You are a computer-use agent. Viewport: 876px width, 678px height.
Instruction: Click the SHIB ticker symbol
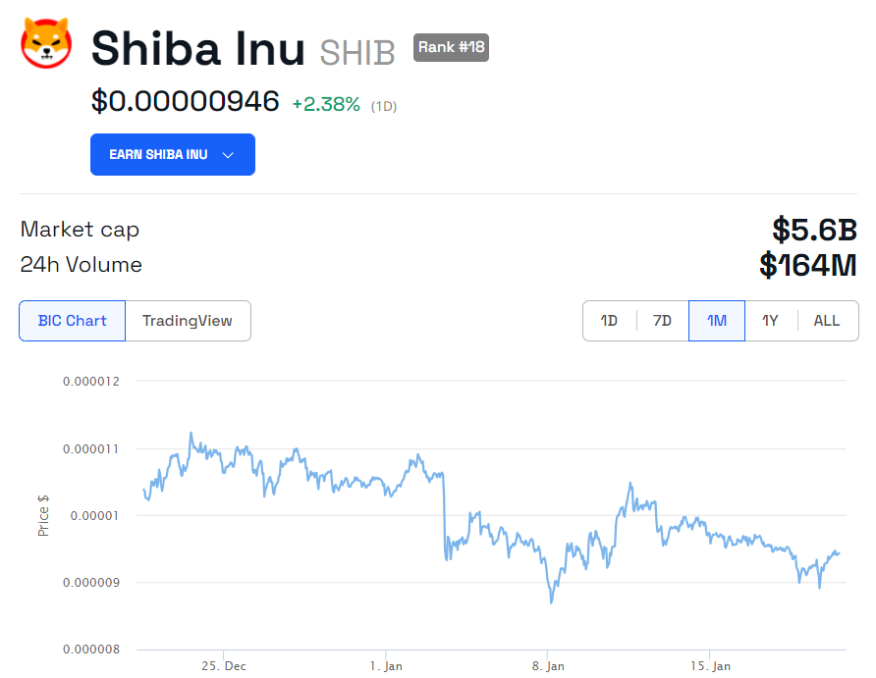point(357,53)
